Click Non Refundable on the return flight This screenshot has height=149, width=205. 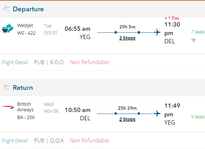(x=89, y=141)
